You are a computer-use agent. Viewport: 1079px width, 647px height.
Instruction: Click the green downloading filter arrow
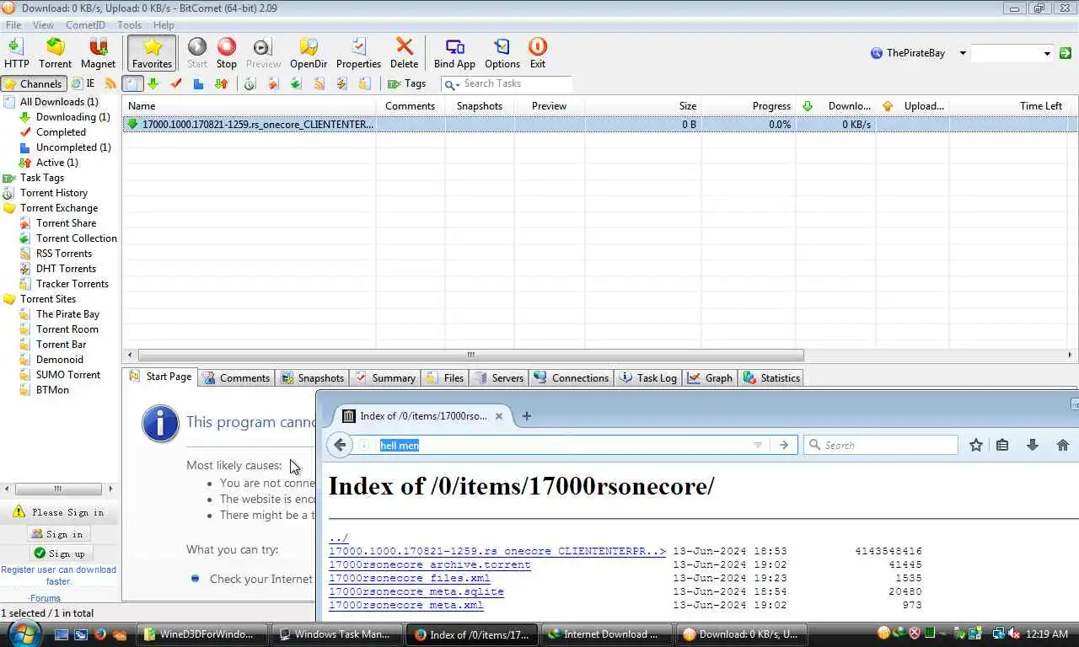153,83
